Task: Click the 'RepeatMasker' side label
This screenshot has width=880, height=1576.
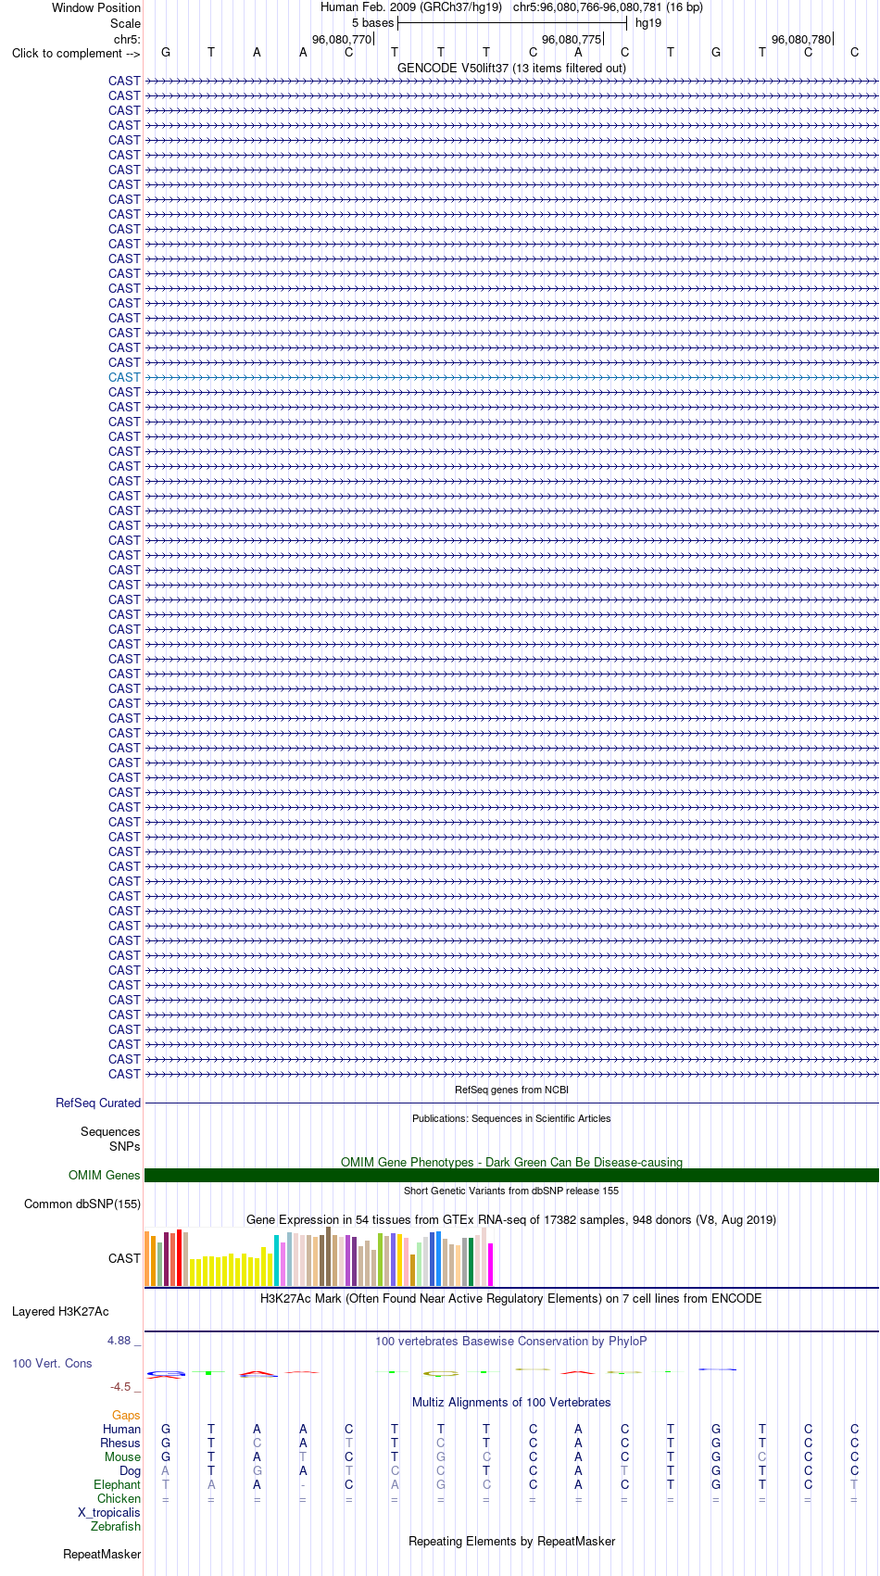Action: click(x=102, y=1554)
